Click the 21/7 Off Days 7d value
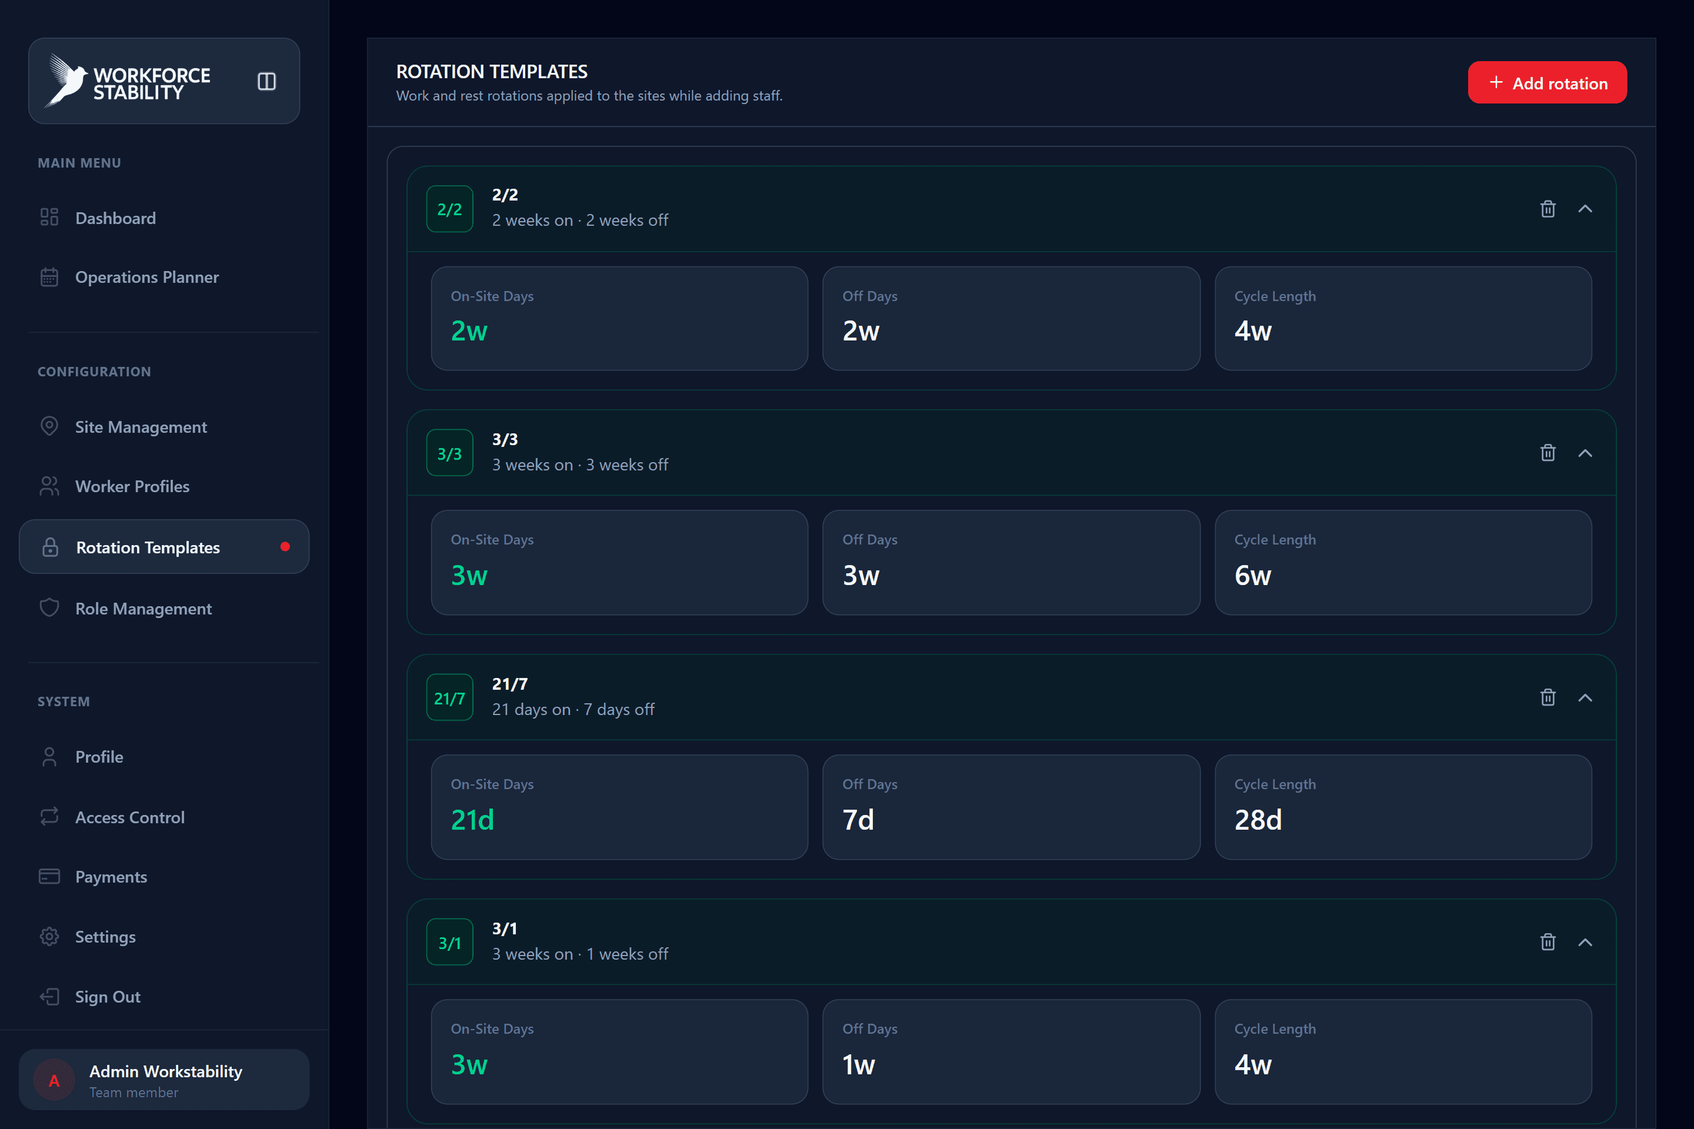 tap(858, 819)
